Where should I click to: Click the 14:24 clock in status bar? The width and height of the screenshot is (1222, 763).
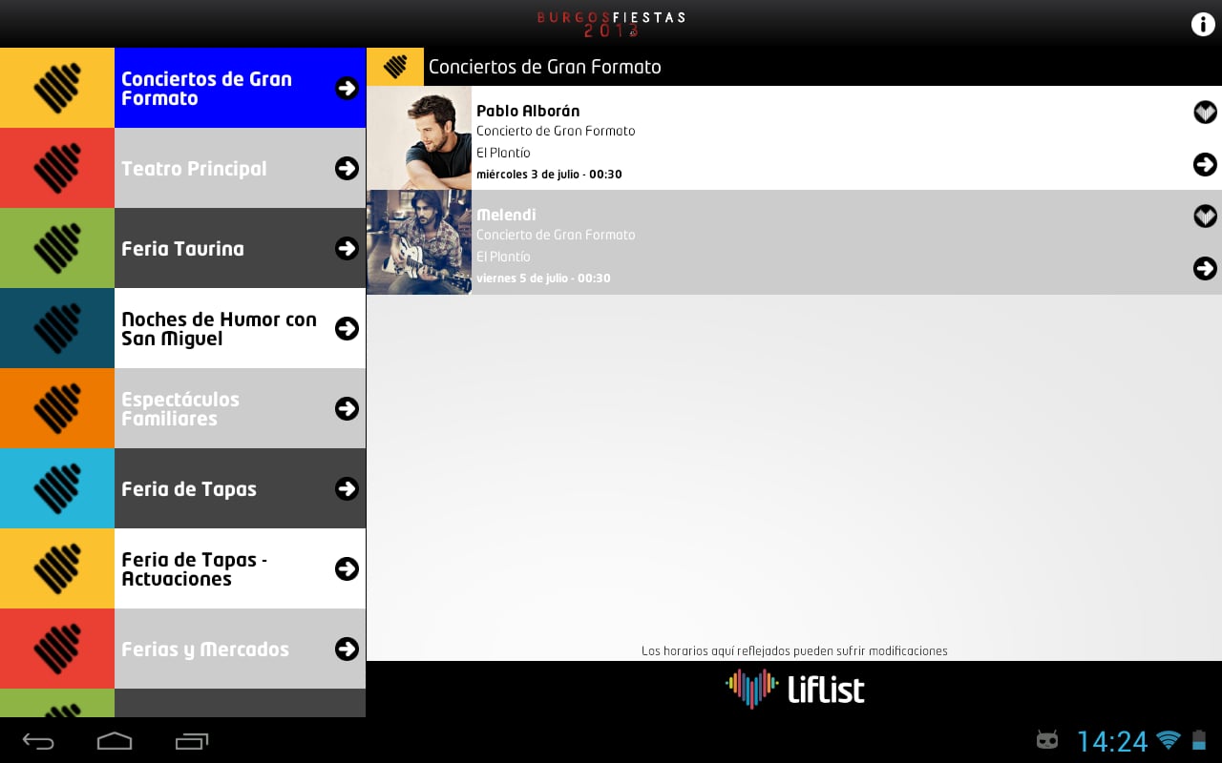[x=1112, y=741]
